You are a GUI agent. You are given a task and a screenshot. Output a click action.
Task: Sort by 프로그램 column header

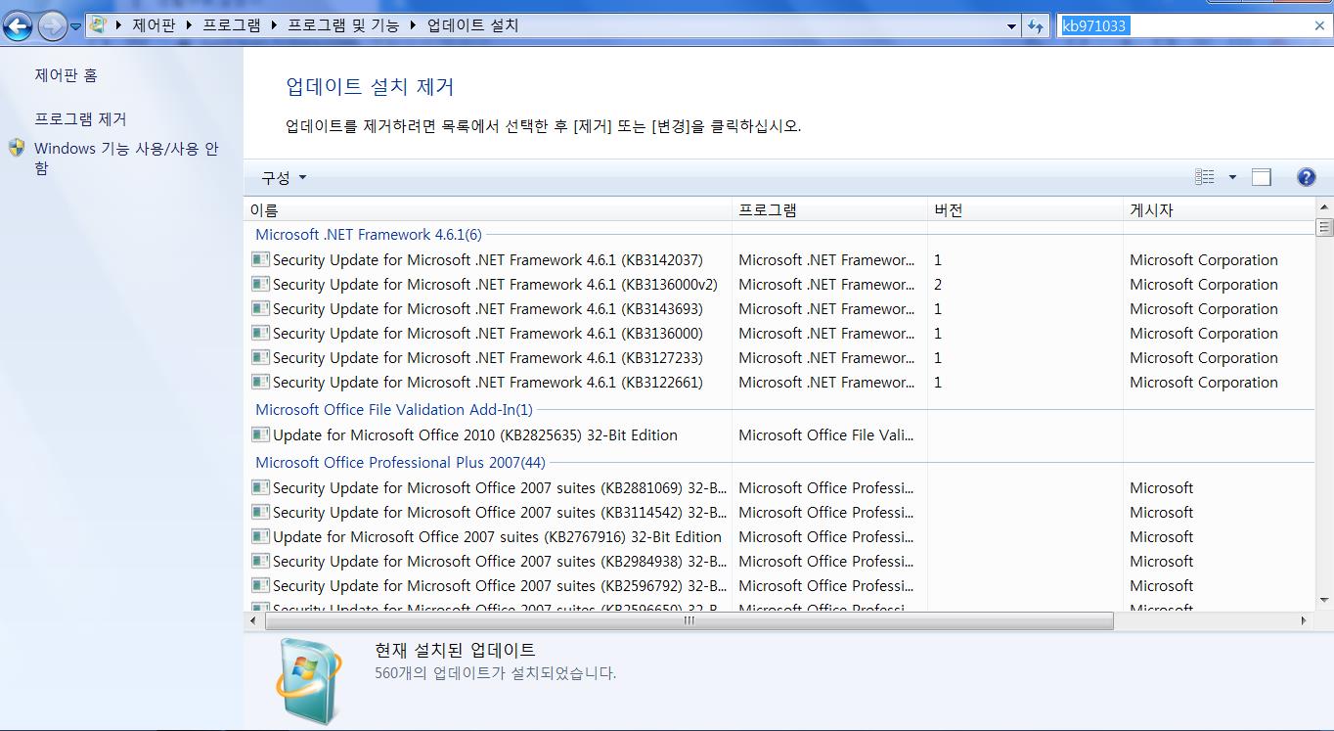tap(829, 209)
